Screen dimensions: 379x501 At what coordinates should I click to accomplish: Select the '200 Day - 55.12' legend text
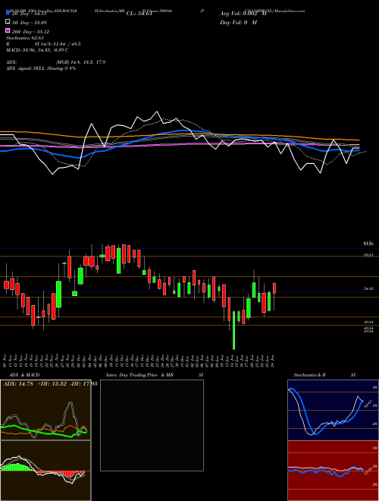[30, 32]
